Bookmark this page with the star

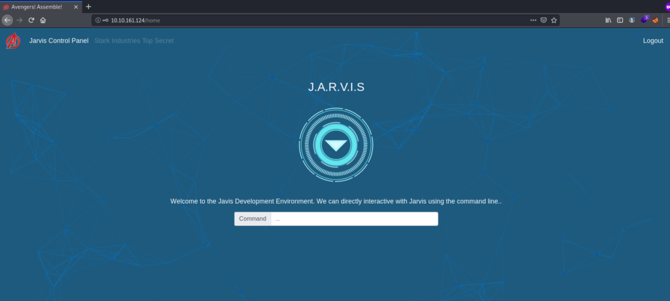pyautogui.click(x=554, y=20)
